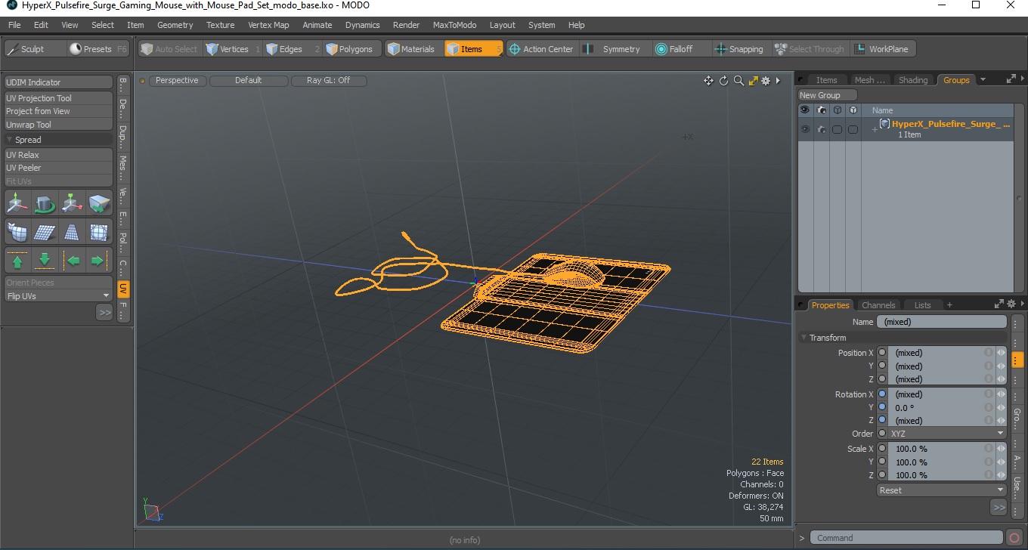
Task: Click the Sculpt mode button
Action: tap(34, 49)
